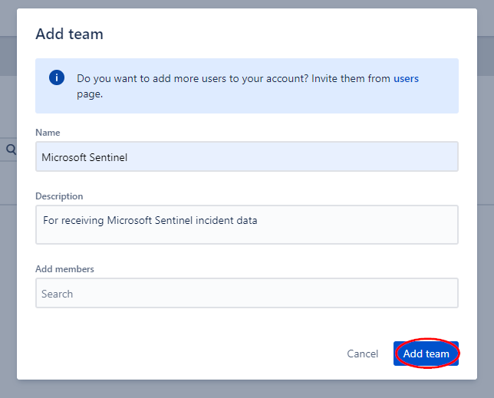Click the search magnifier icon behind dialog

click(x=11, y=150)
